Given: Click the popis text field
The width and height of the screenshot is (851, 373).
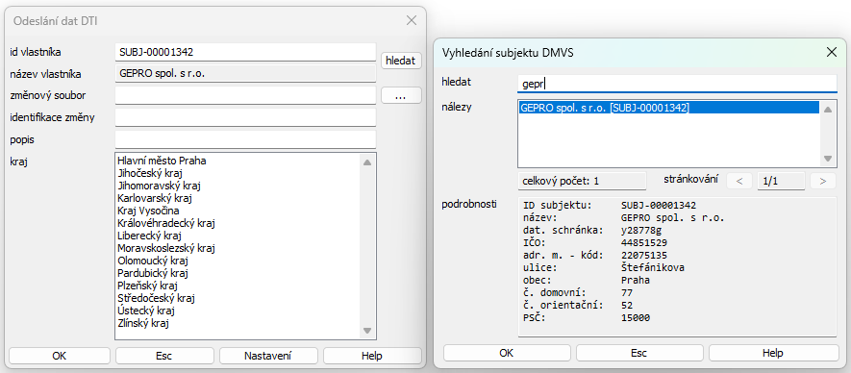Looking at the screenshot, I should click(x=245, y=139).
